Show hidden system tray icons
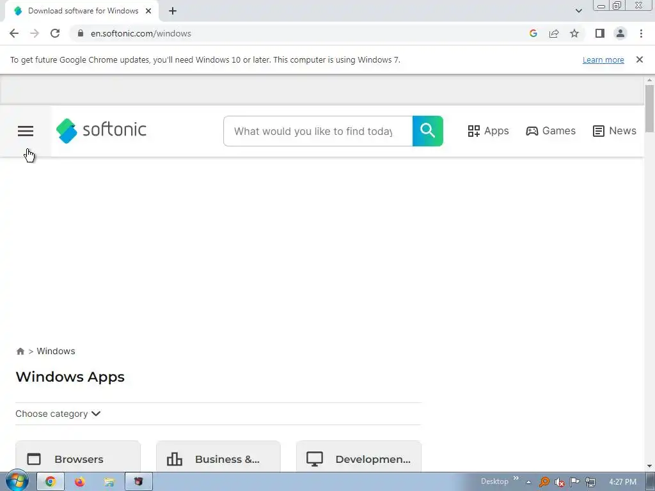 click(528, 482)
